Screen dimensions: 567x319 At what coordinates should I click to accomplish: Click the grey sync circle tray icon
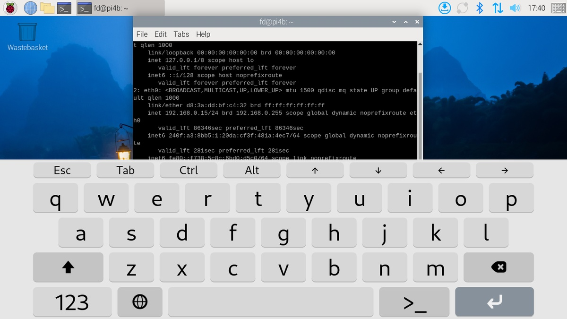462,8
